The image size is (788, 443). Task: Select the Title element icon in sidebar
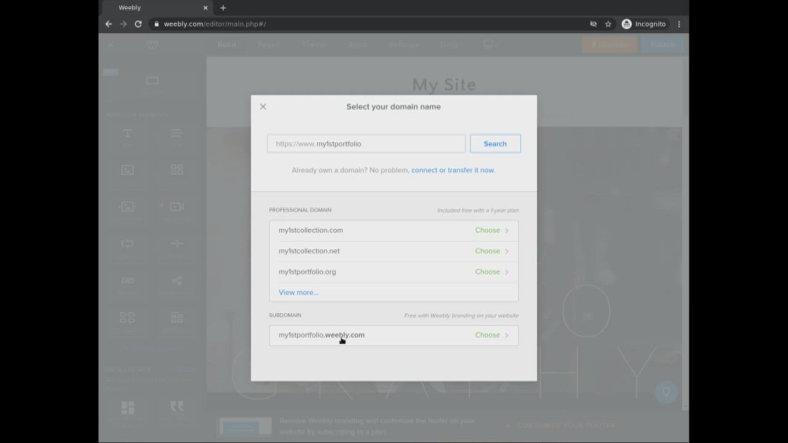pos(127,134)
